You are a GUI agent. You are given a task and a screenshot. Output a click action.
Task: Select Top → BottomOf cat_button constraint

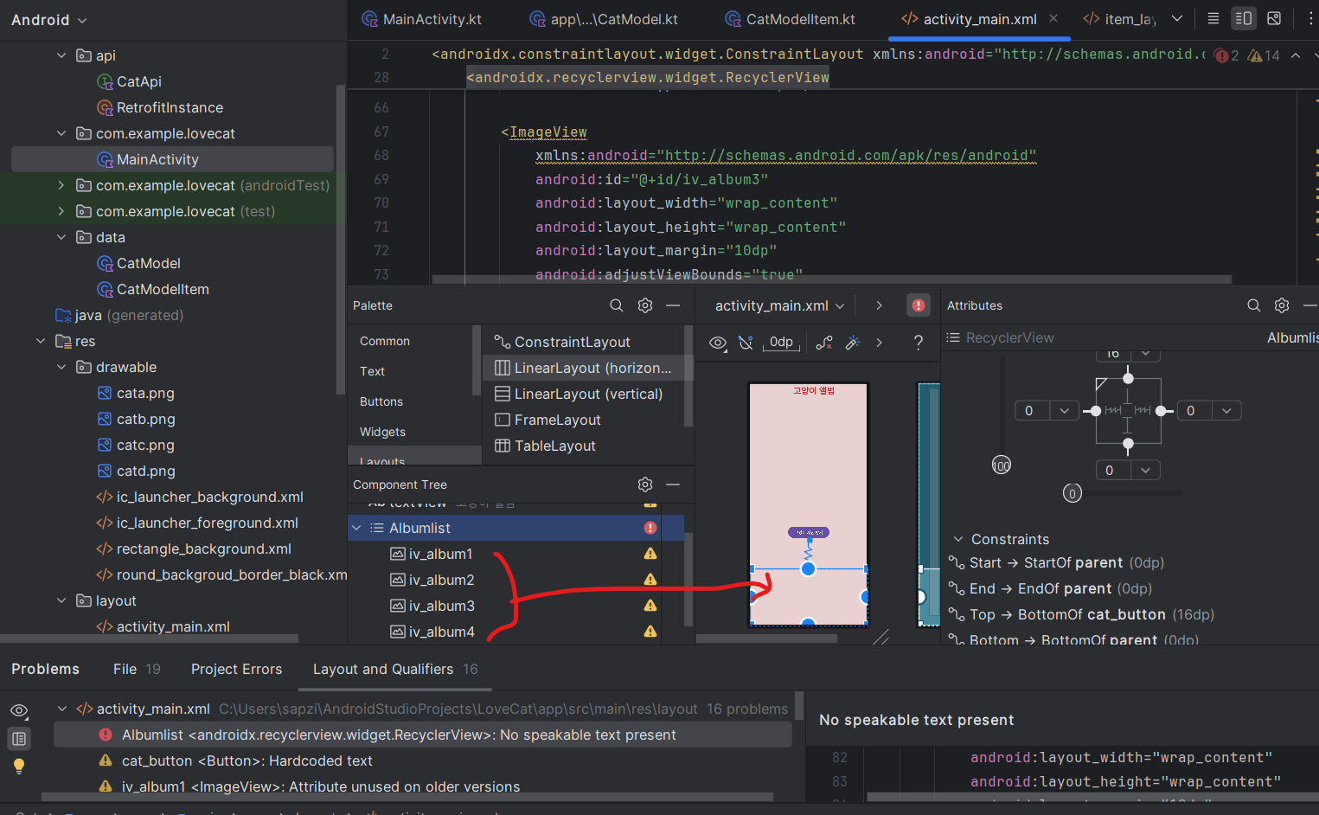coord(1081,614)
